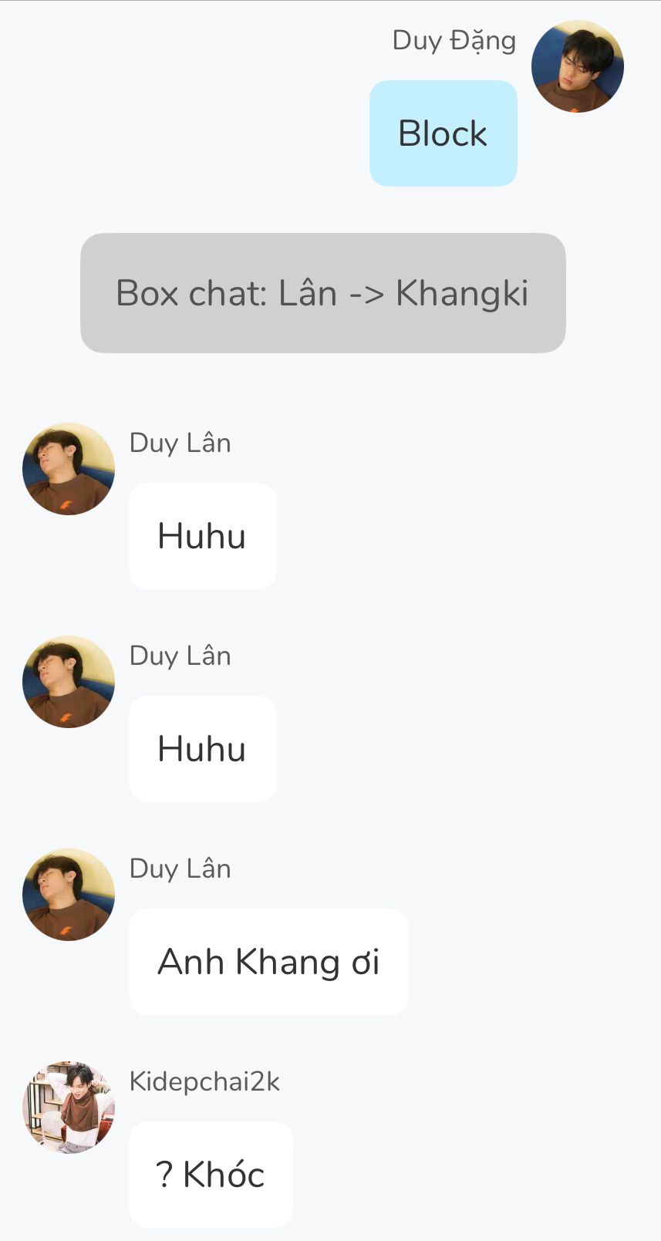Click Duy Lân name above second Huhu
This screenshot has height=1241, width=661.
(x=180, y=656)
